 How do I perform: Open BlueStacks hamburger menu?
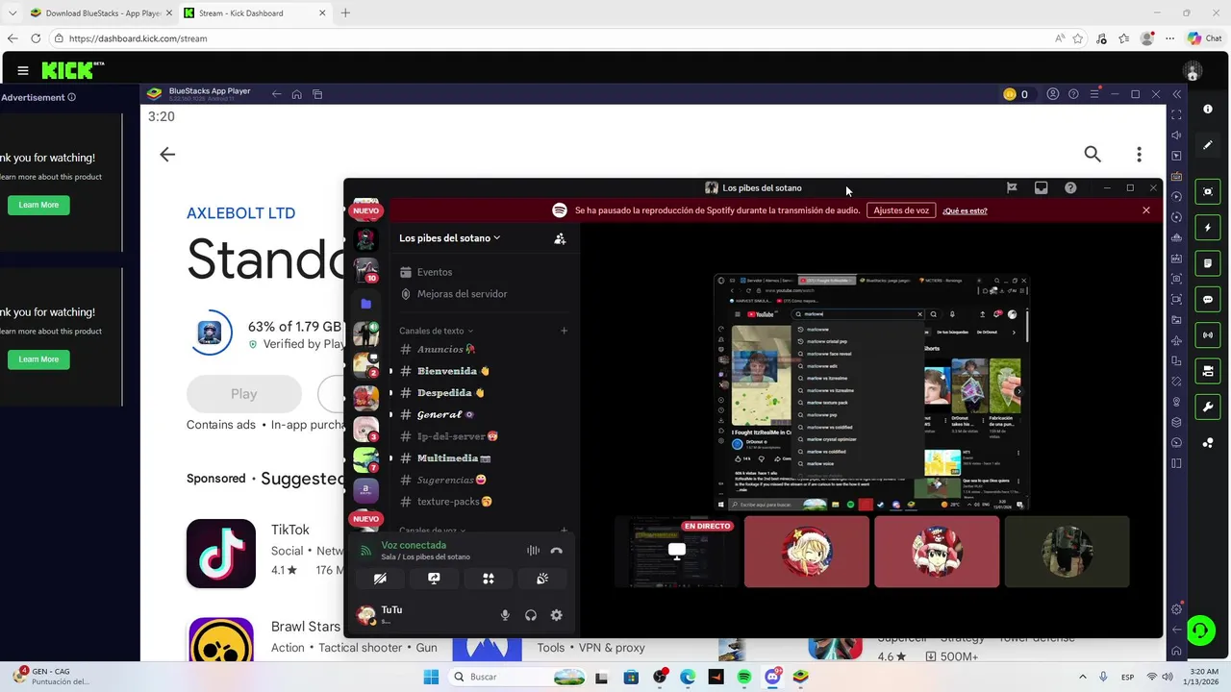coord(1094,94)
